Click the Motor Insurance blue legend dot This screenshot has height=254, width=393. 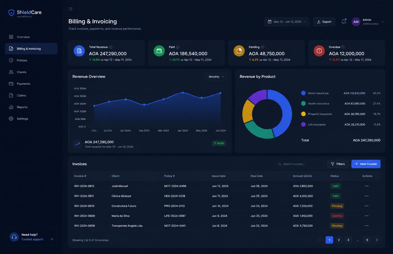coord(303,93)
